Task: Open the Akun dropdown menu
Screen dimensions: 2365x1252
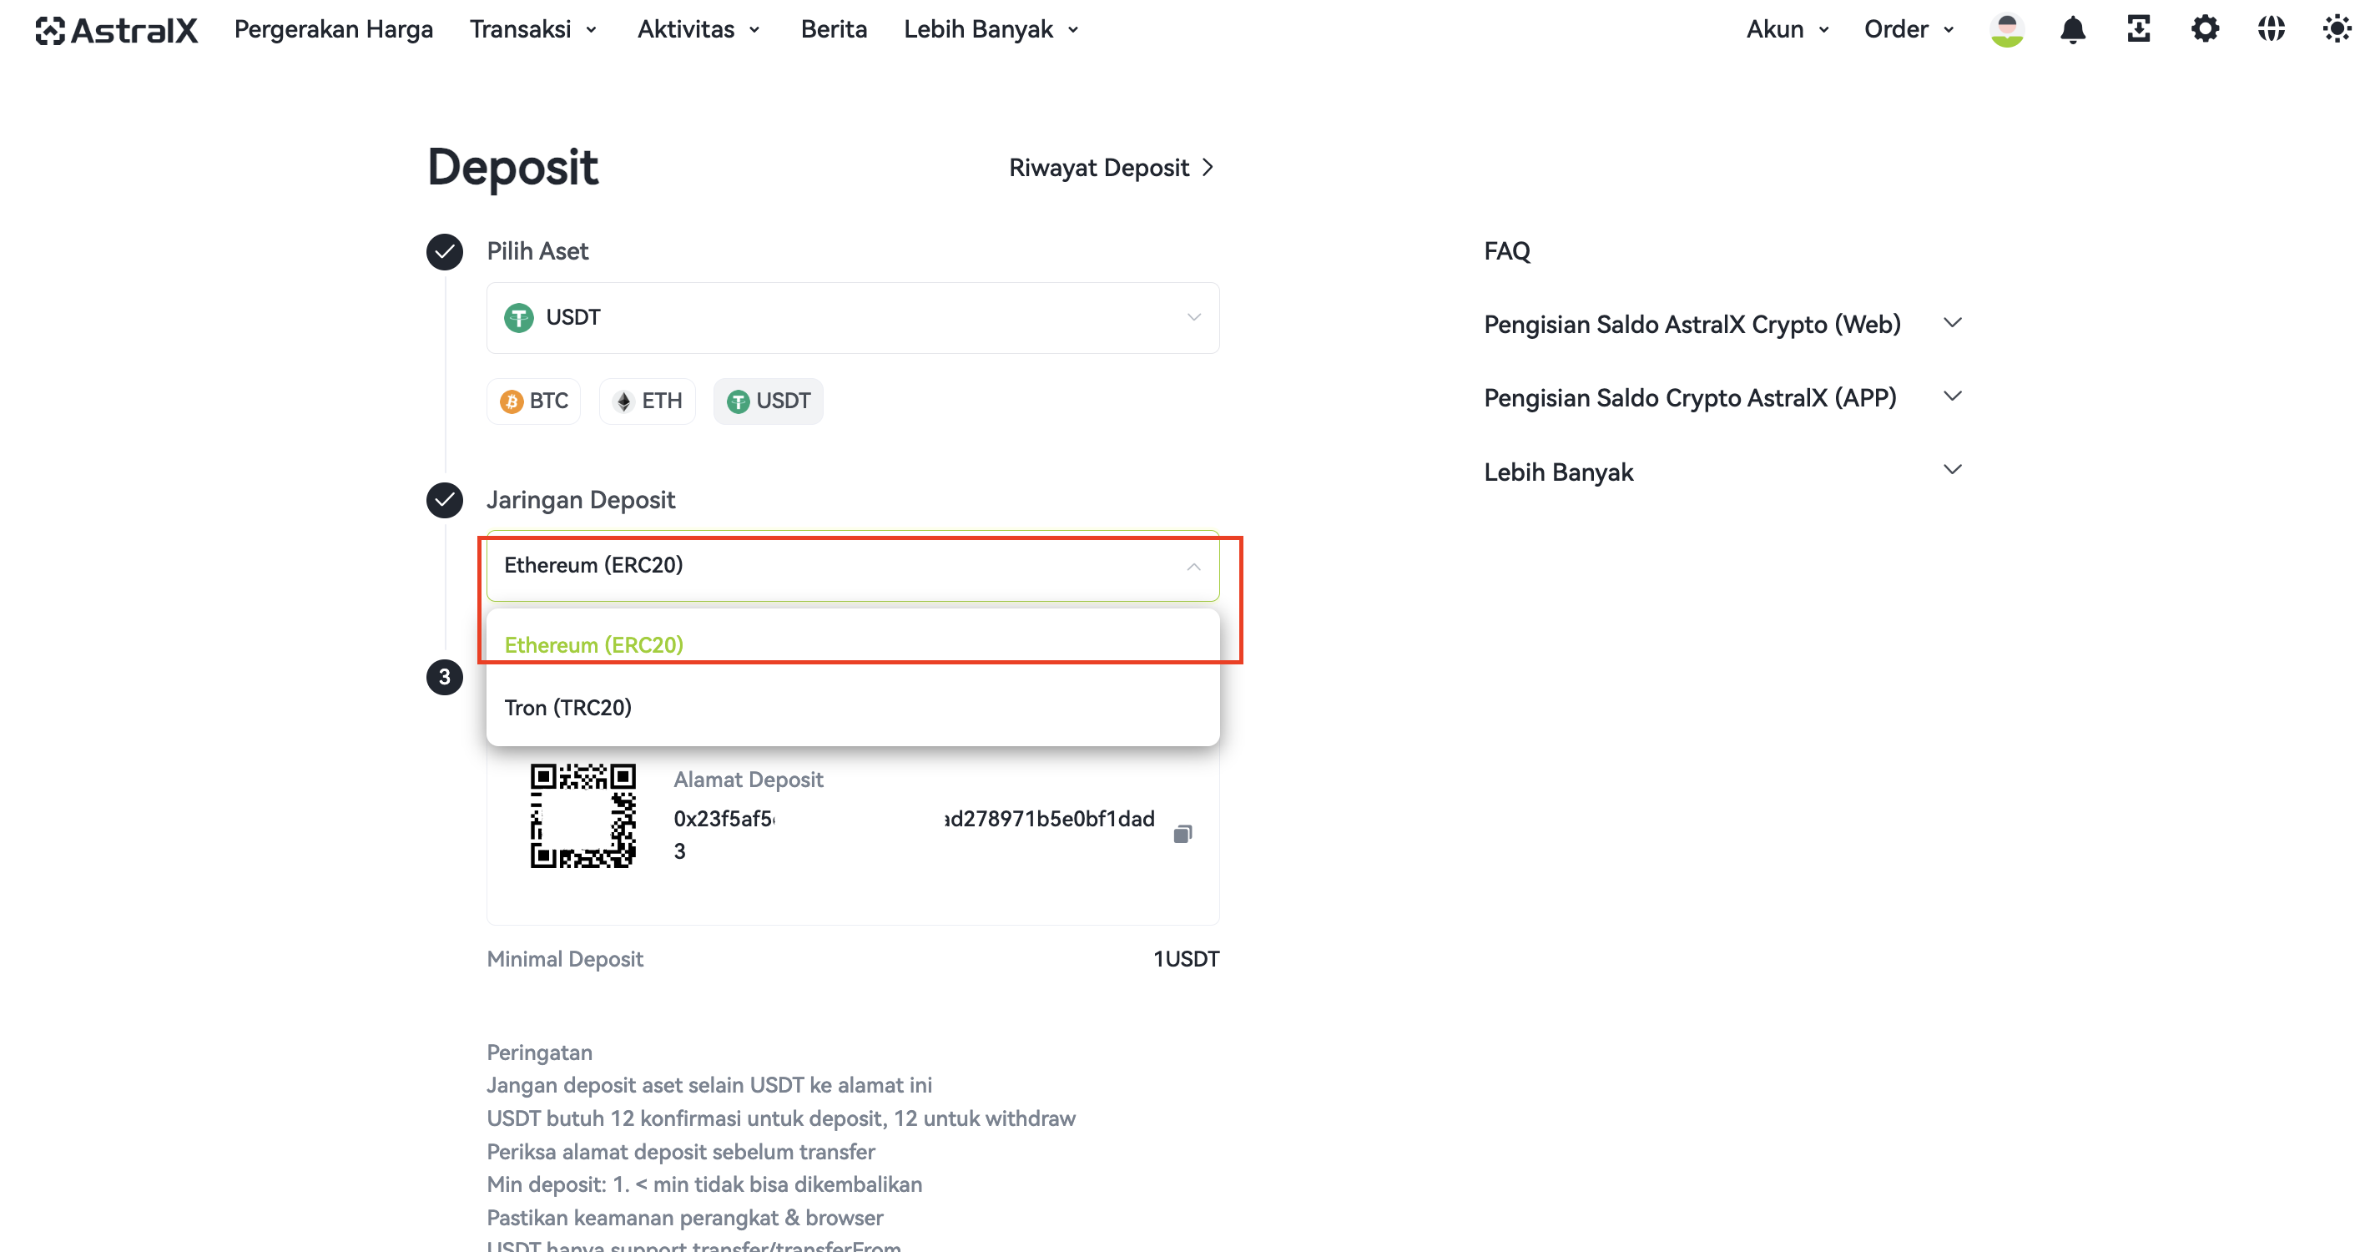Action: coord(1788,29)
